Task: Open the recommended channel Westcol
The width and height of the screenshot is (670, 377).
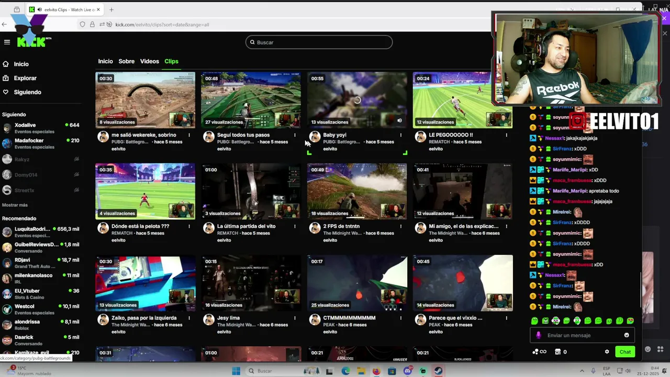Action: point(41,309)
